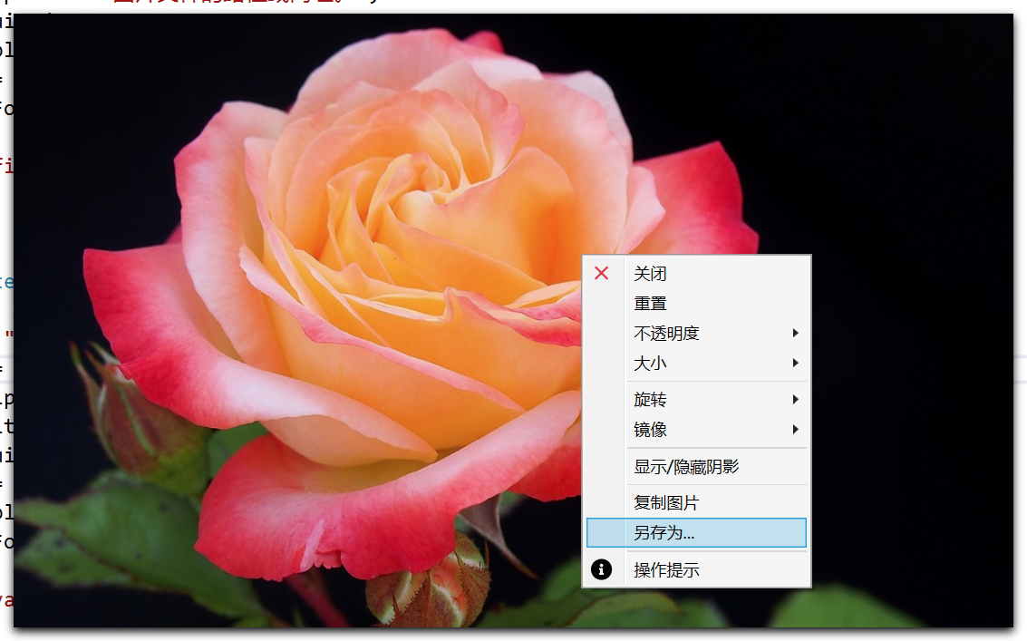
Task: Choose 关闭 from the context menu
Action: 696,273
